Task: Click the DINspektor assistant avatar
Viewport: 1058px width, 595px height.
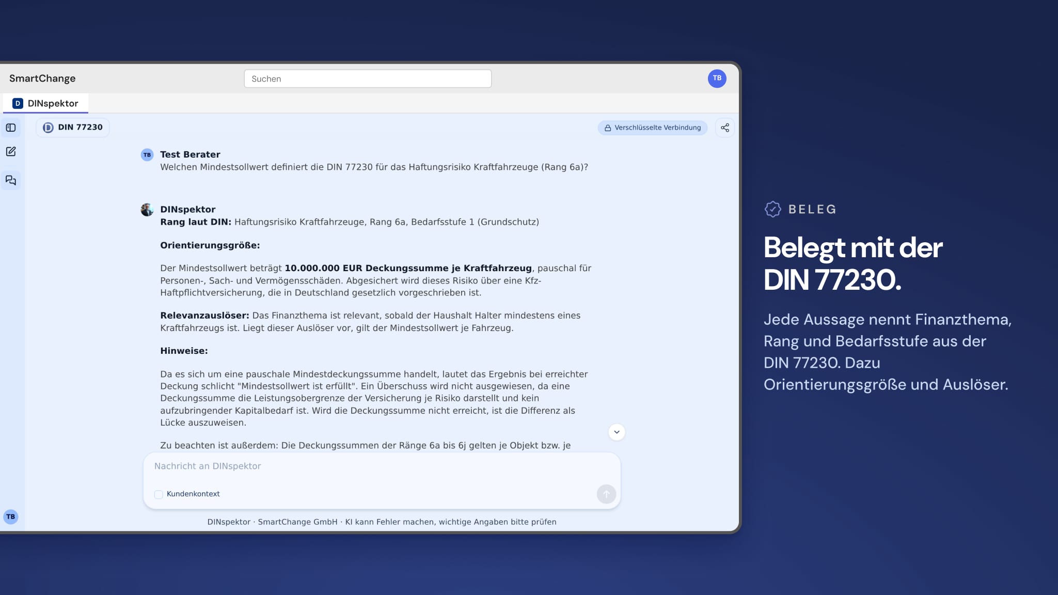Action: pos(147,210)
